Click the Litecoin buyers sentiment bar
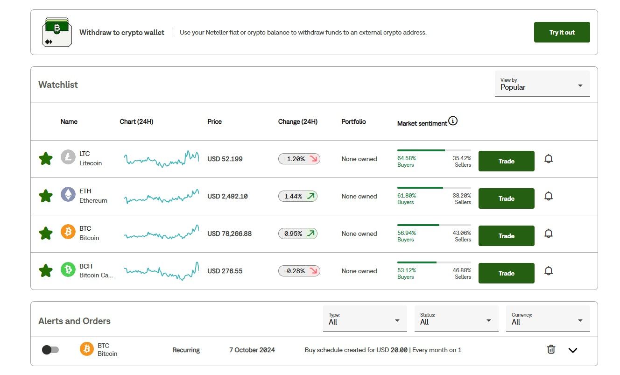Image resolution: width=620 pixels, height=375 pixels. point(421,150)
